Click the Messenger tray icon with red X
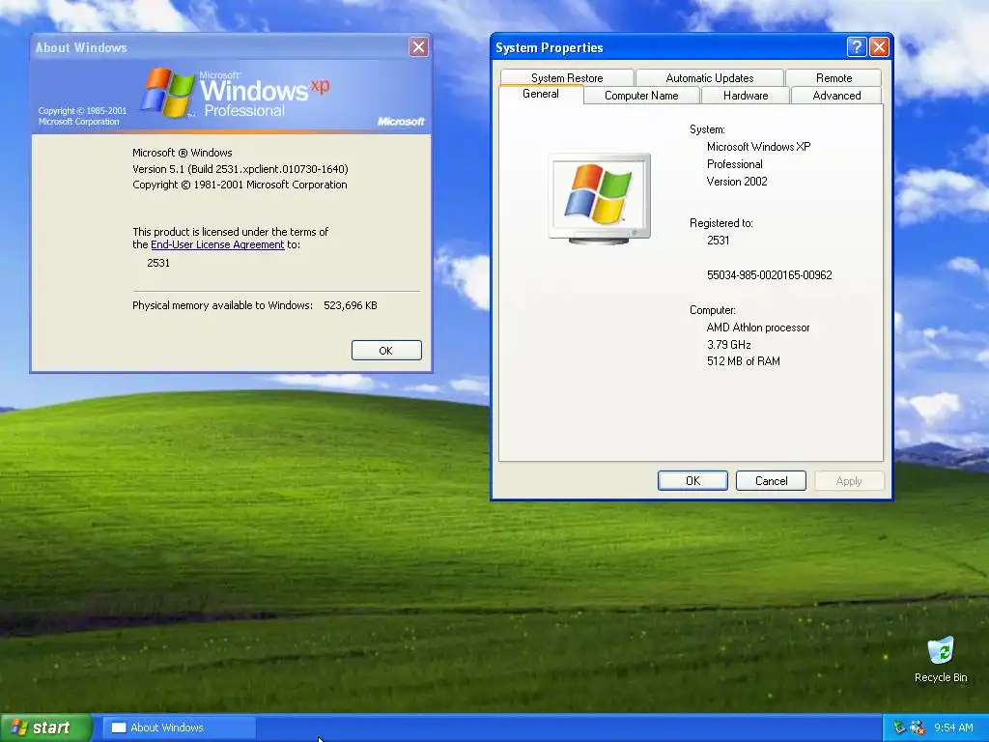Image resolution: width=989 pixels, height=742 pixels. coord(918,728)
